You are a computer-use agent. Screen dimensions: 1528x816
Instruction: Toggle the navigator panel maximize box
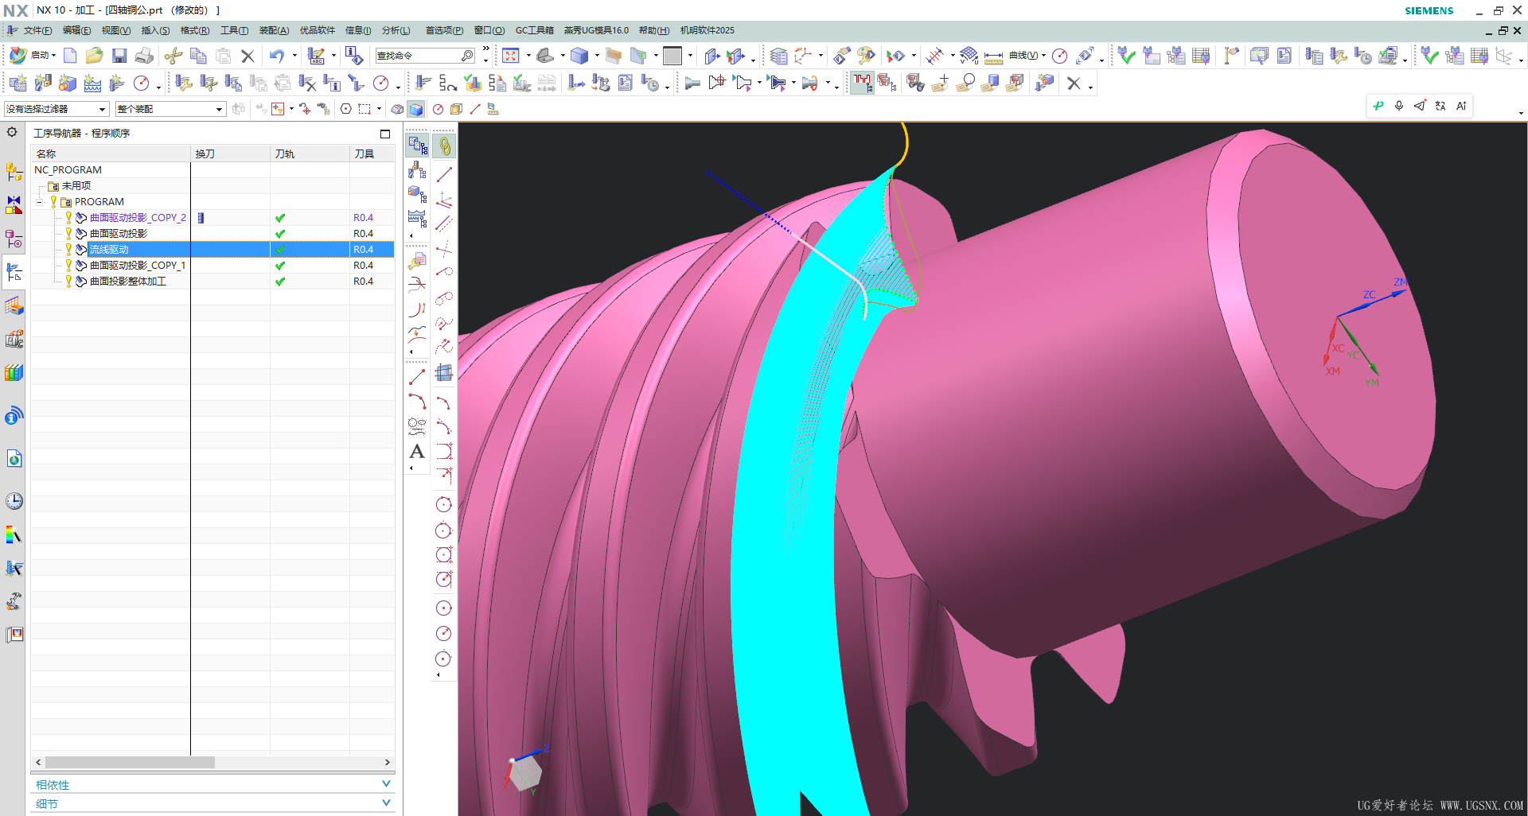tap(385, 134)
